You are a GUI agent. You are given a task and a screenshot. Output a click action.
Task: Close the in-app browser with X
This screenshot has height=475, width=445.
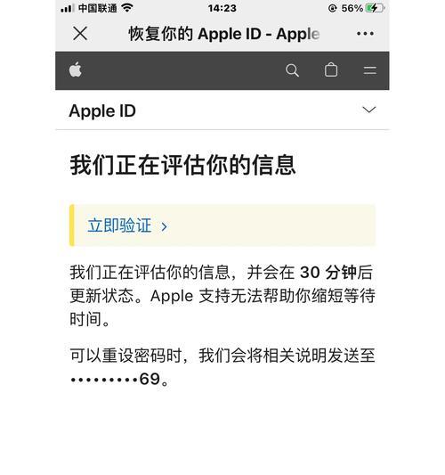pyautogui.click(x=80, y=33)
